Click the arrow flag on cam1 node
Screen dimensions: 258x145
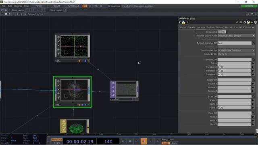[58, 50]
